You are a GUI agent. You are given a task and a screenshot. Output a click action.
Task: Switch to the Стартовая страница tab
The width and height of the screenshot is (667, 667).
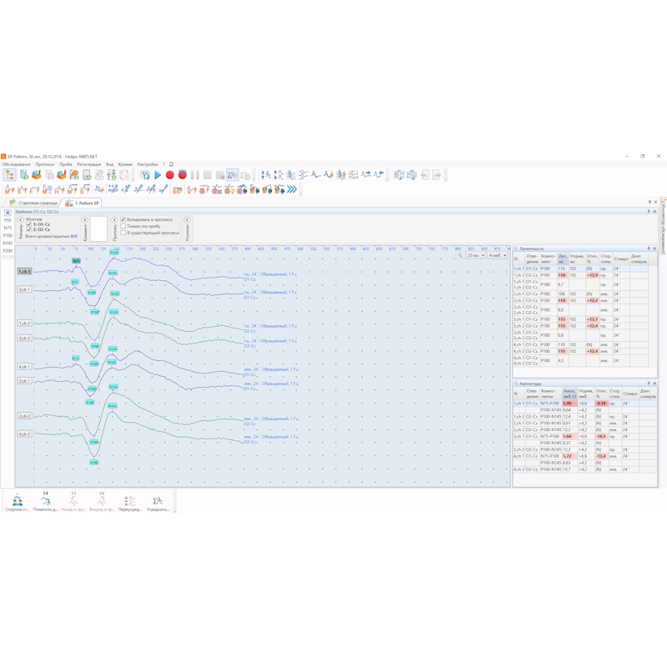tap(33, 203)
